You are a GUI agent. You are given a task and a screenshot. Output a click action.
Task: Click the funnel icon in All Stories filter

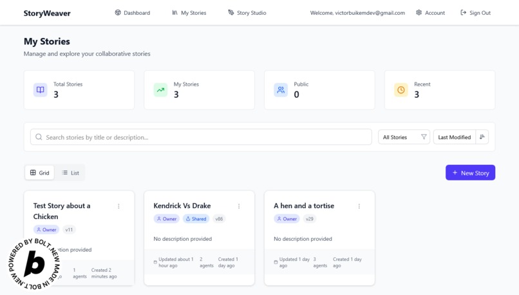pos(424,137)
